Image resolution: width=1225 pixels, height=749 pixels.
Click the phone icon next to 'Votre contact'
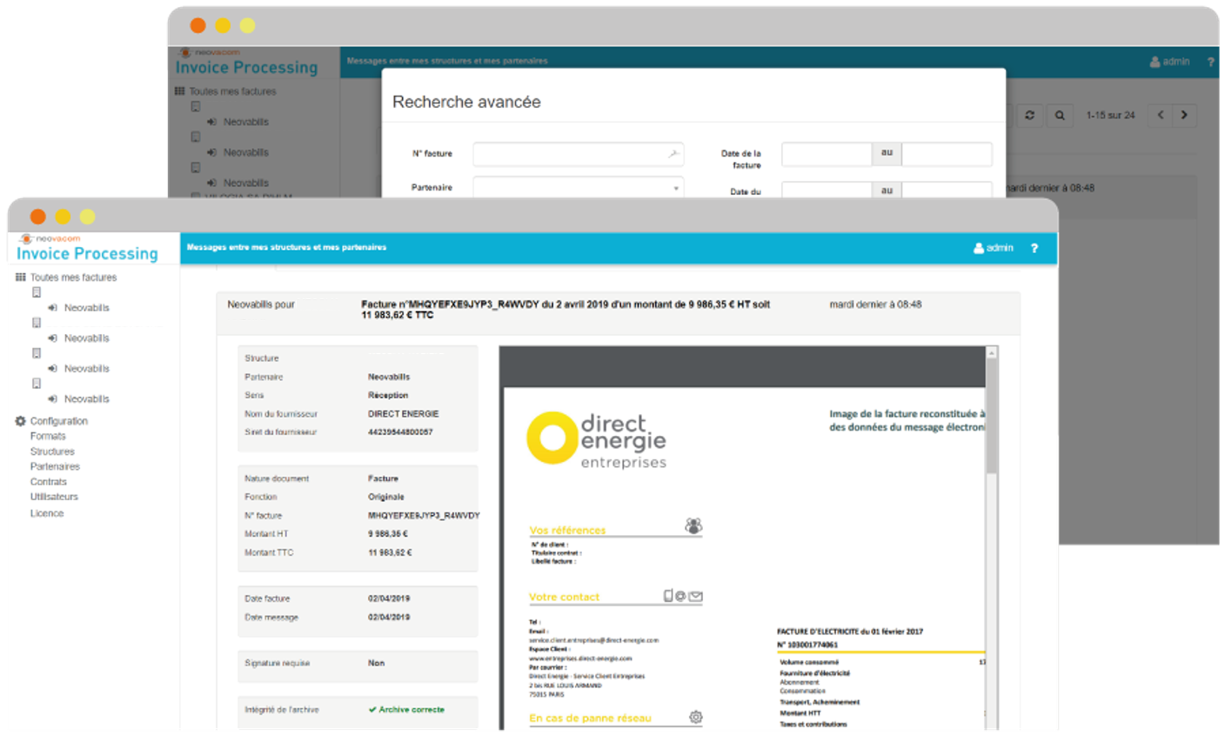(668, 596)
